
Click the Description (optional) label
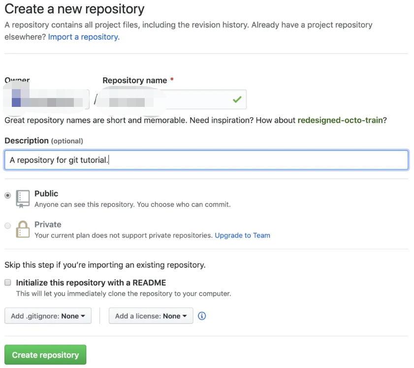click(43, 141)
